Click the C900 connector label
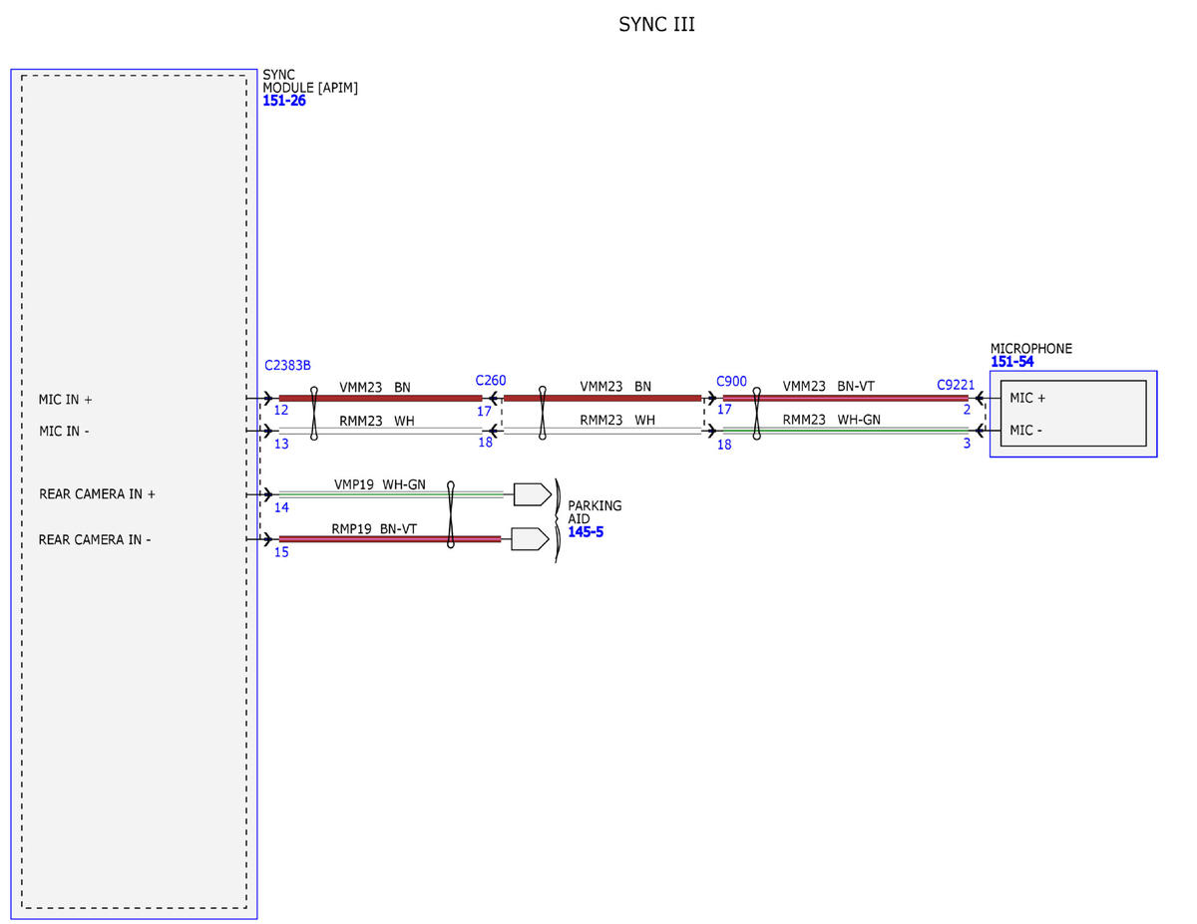This screenshot has height=924, width=1197. point(731,382)
